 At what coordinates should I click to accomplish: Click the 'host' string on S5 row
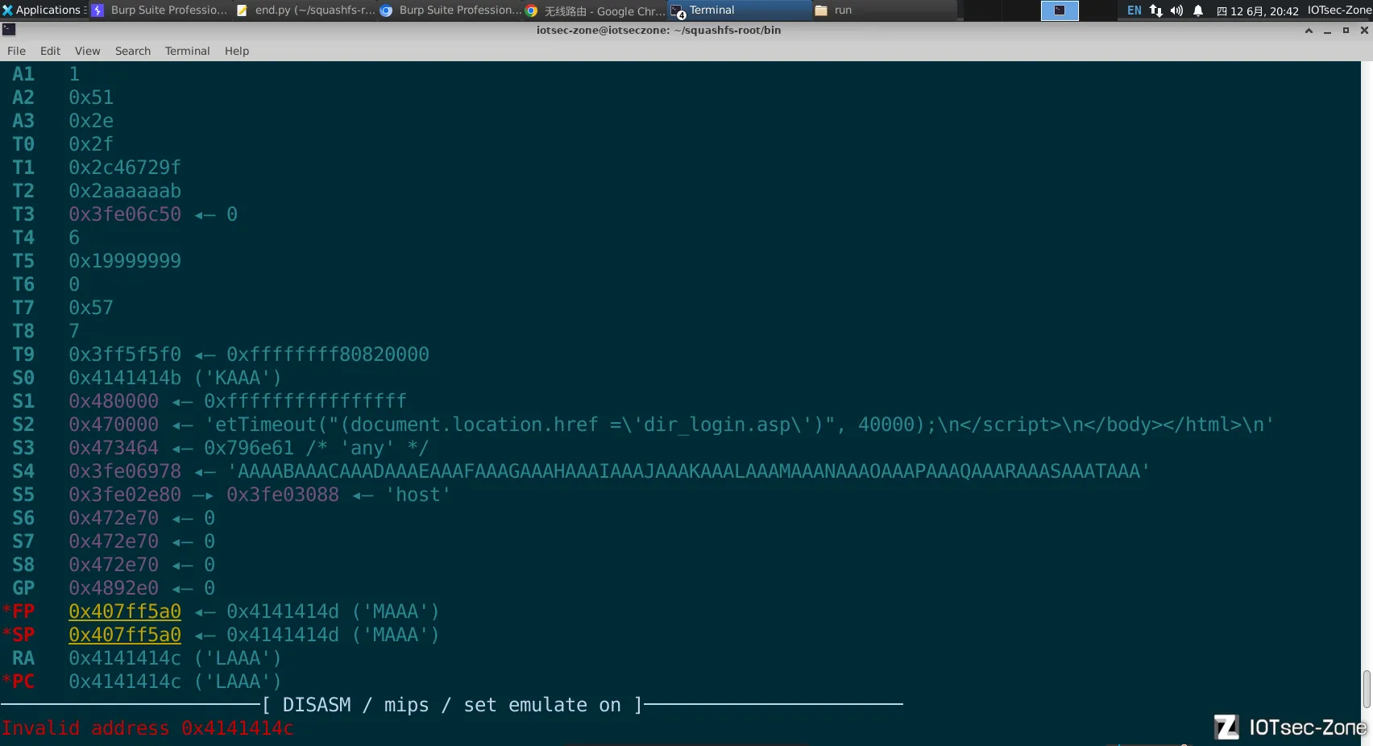(417, 495)
